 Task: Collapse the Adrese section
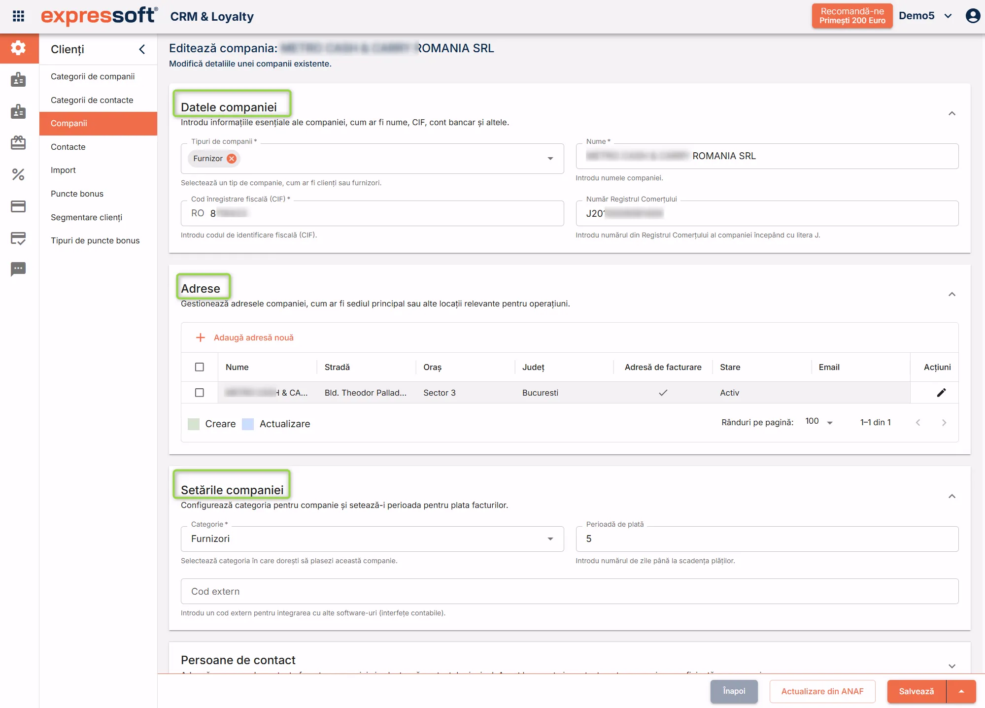coord(952,295)
